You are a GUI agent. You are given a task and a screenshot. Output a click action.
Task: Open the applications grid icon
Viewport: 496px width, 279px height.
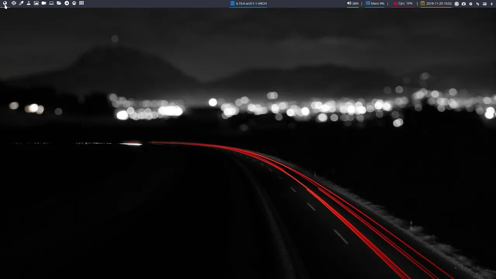[x=81, y=3]
